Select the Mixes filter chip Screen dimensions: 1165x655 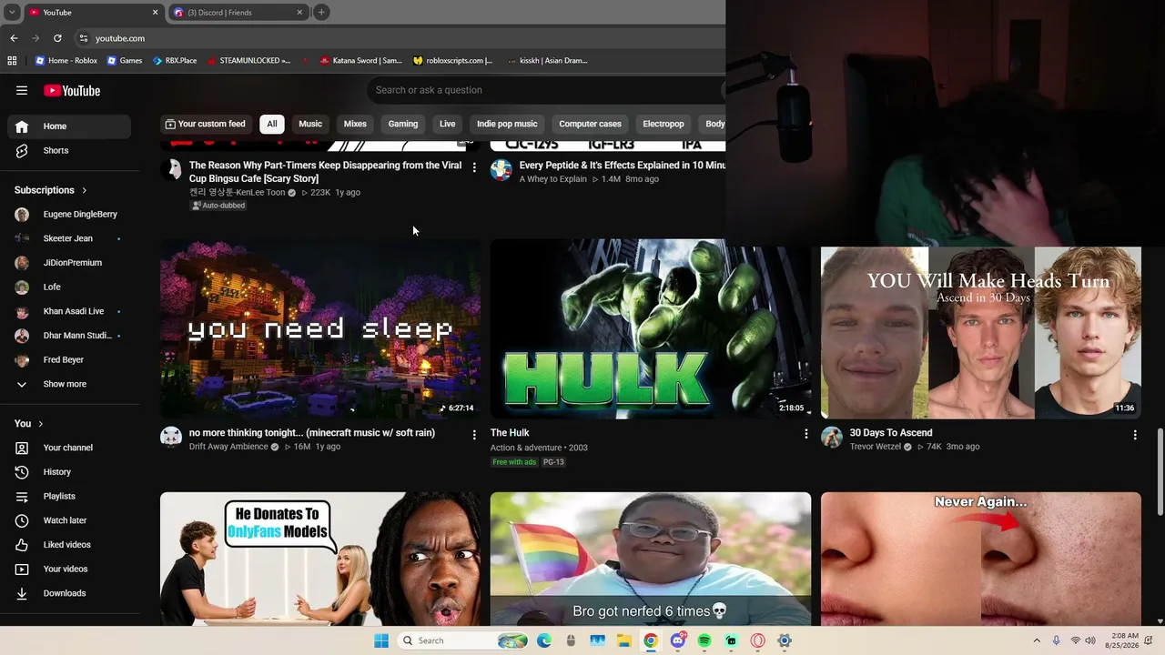coord(355,124)
